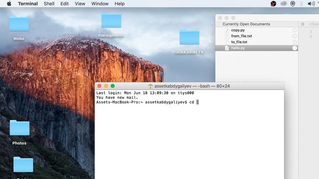Image resolution: width=319 pixels, height=179 pixels.
Task: Open the Edit menu
Action: [x=64, y=3]
